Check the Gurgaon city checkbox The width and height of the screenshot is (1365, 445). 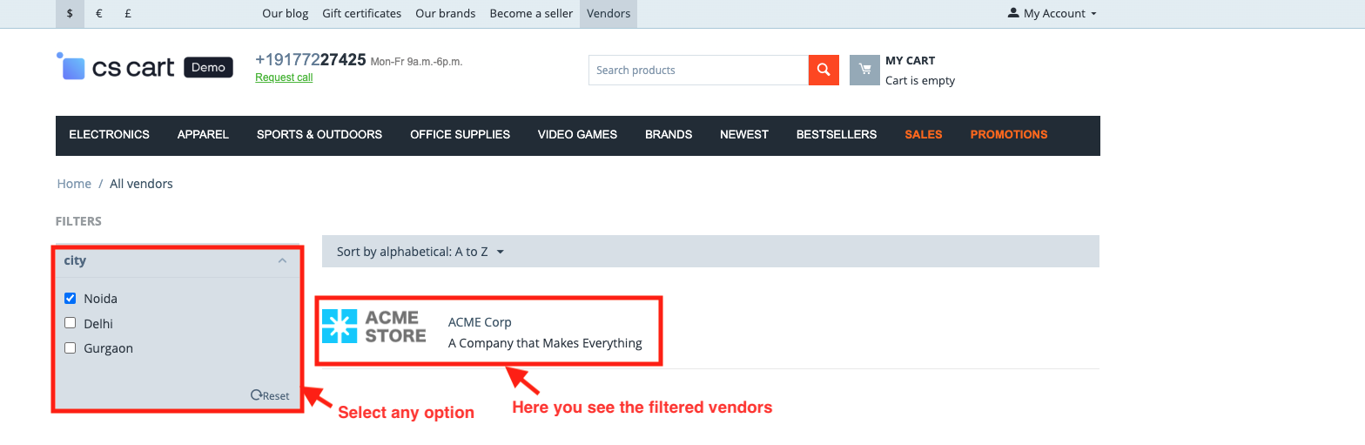point(71,348)
